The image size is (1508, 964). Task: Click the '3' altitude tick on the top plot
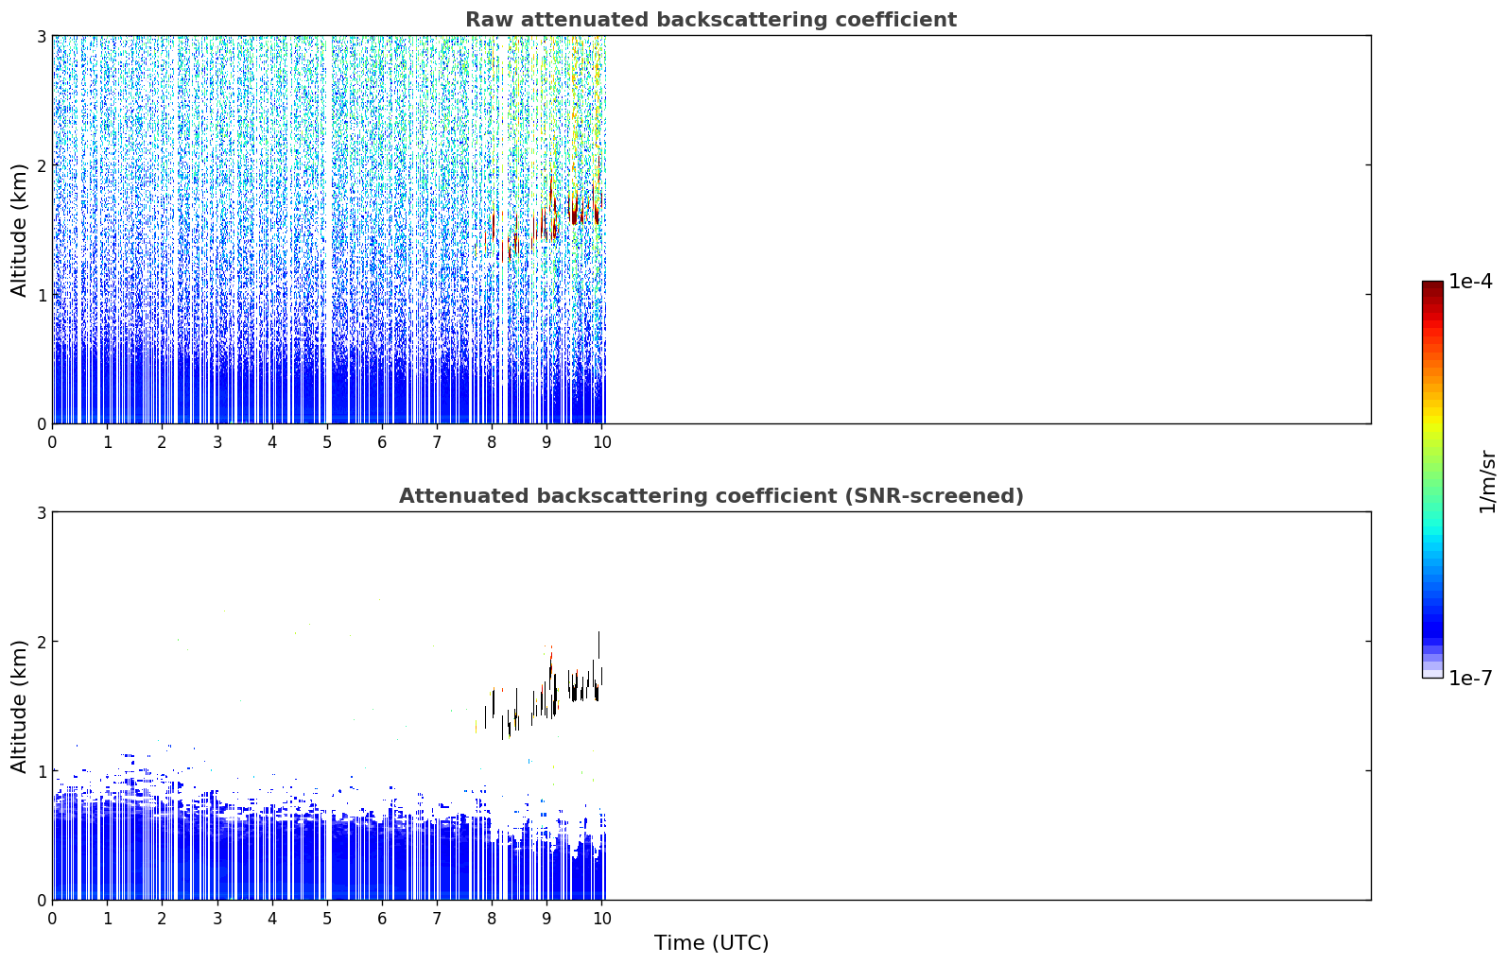point(41,36)
